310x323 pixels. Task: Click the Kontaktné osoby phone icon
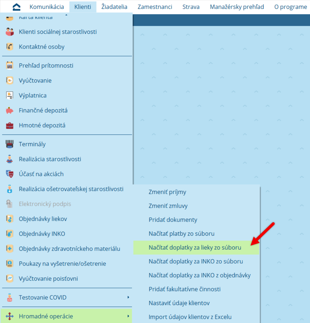9,47
